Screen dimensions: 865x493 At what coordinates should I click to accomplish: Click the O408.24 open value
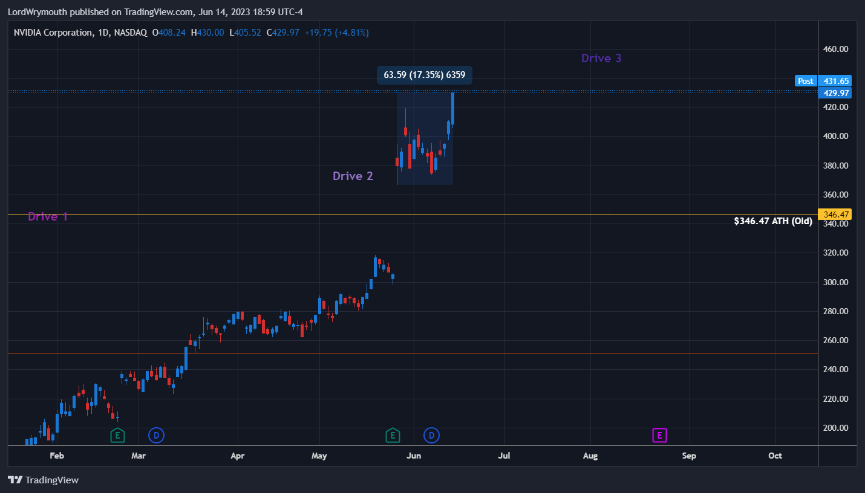169,33
